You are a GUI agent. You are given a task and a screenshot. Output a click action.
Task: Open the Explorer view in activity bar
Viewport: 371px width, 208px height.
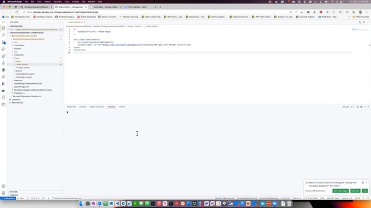[3, 28]
